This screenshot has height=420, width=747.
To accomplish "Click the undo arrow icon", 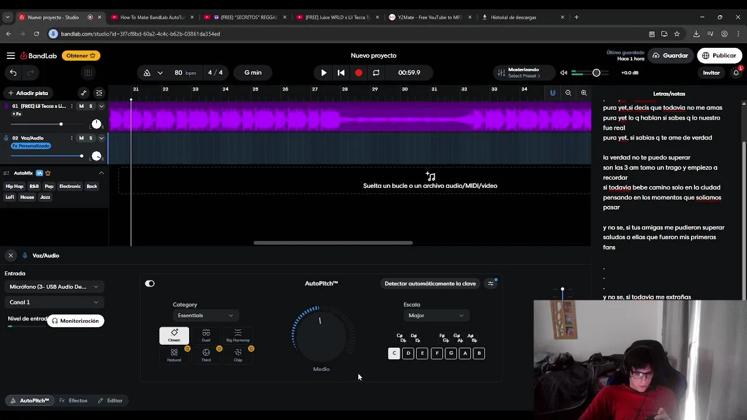I will [x=13, y=72].
